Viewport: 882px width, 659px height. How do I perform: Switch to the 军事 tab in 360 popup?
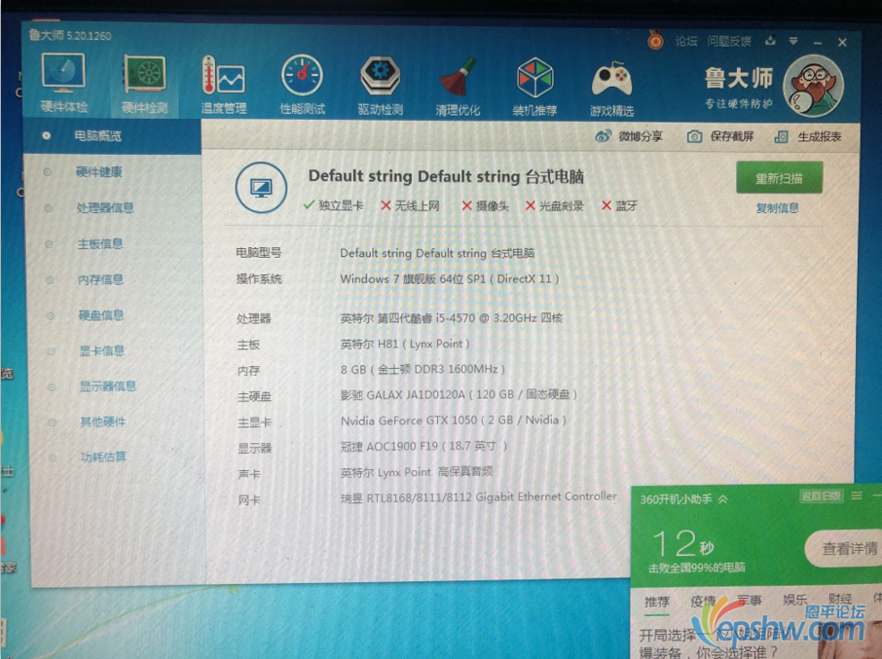click(750, 601)
